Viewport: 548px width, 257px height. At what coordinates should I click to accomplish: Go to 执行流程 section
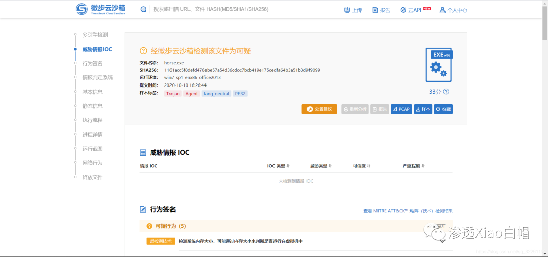click(x=93, y=120)
